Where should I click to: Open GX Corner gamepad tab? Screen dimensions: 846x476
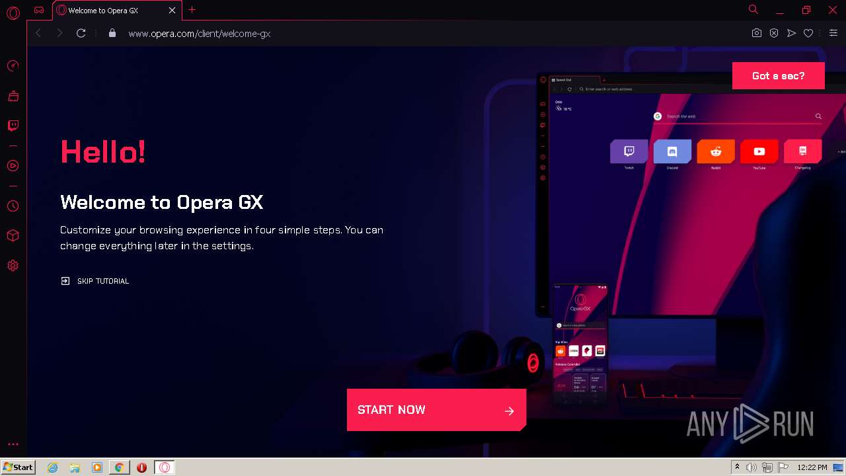point(39,10)
